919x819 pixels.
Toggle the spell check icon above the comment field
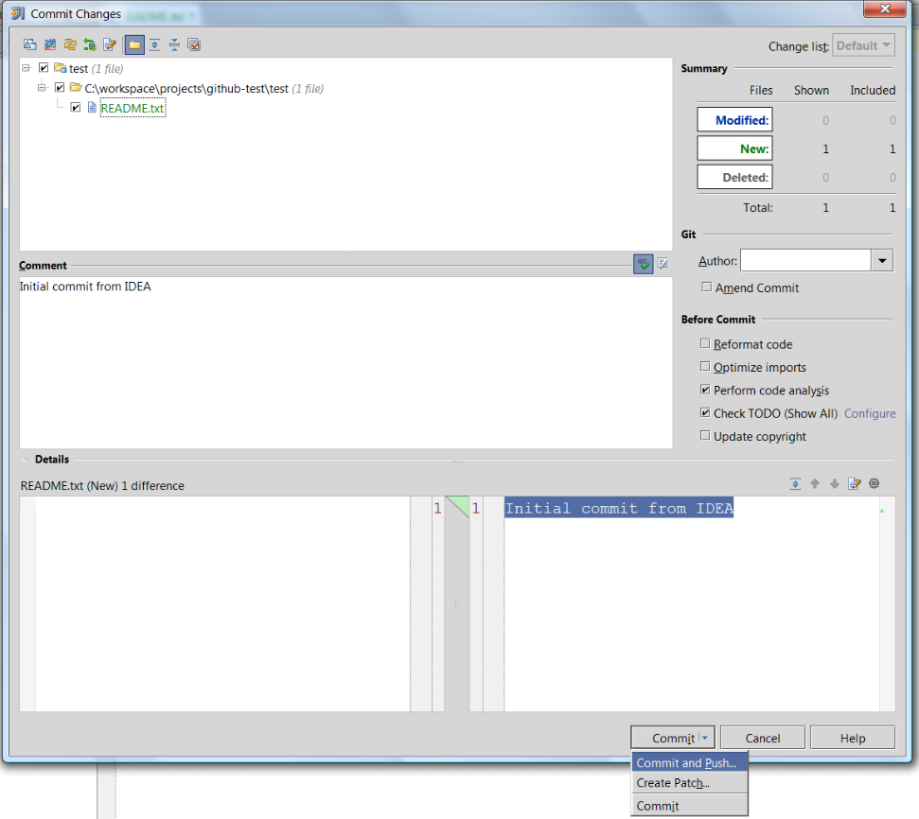[643, 264]
